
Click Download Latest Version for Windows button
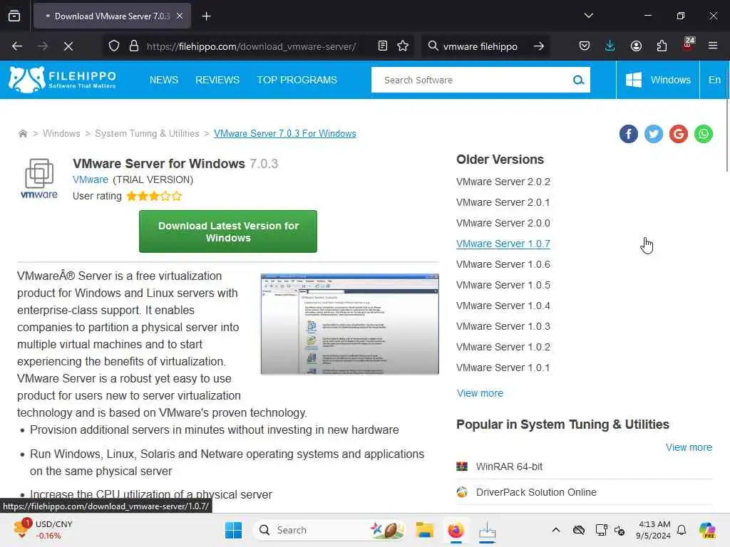(x=228, y=231)
